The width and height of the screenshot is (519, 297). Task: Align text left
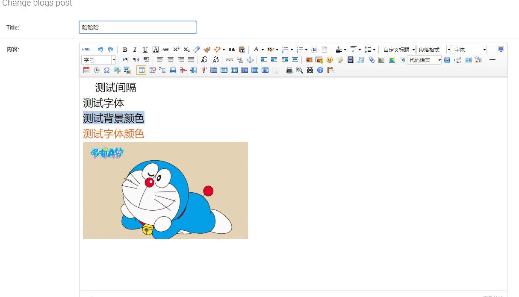coord(160,60)
